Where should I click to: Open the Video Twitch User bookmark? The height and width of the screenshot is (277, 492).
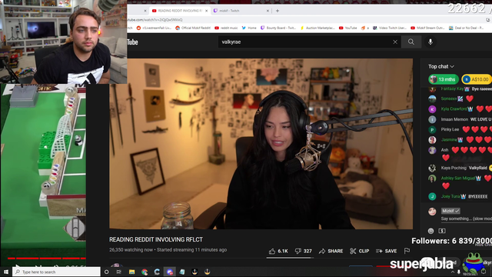click(390, 28)
